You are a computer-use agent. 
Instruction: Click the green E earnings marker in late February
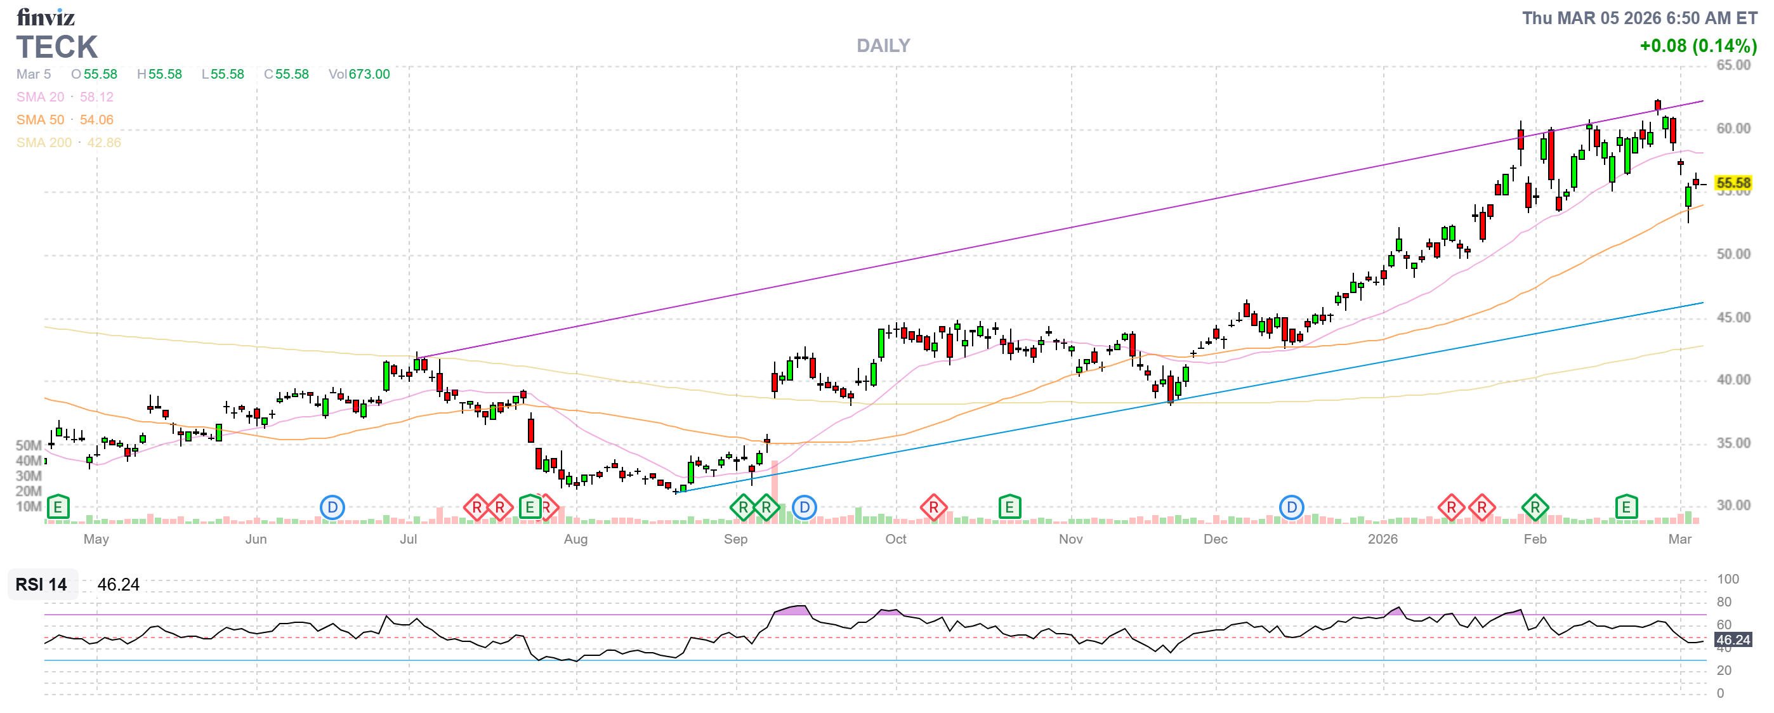click(x=1626, y=508)
